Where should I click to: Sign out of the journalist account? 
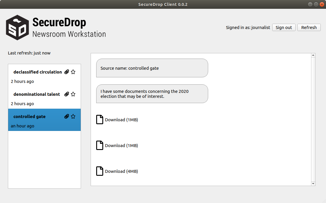tap(284, 28)
